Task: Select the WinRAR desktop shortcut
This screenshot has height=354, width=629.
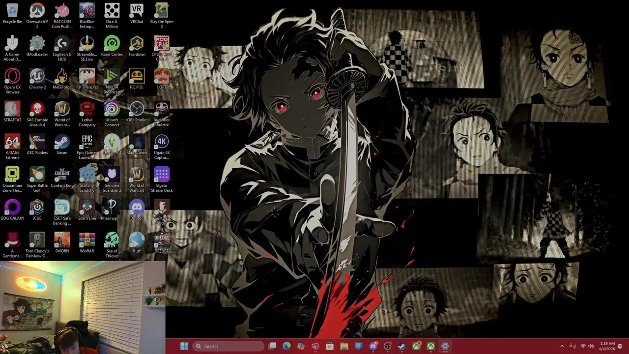Action: 87,243
